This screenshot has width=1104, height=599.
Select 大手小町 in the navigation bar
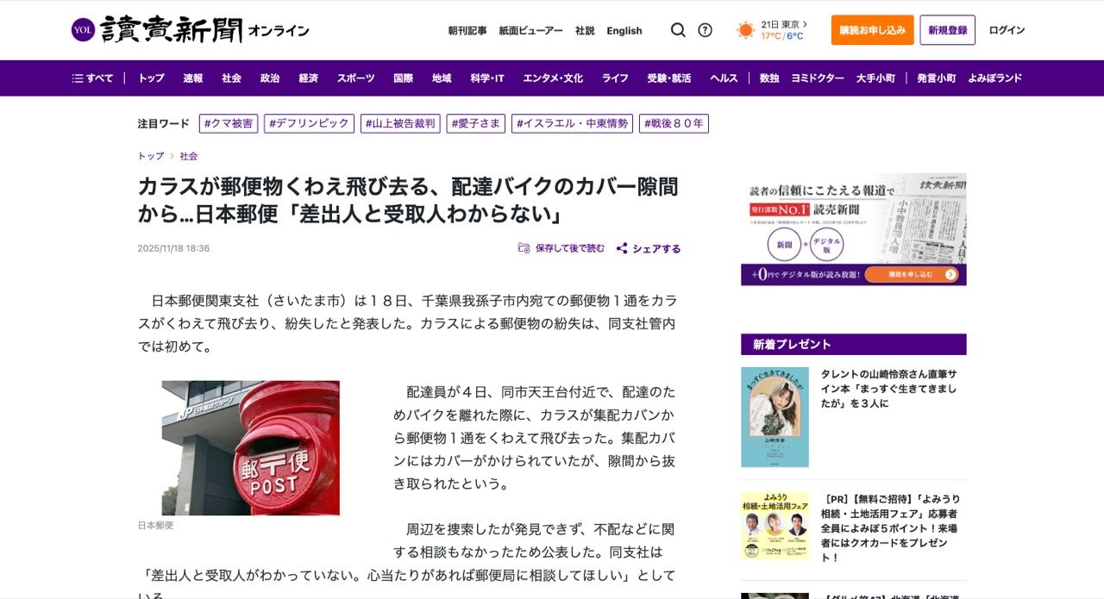click(x=875, y=78)
